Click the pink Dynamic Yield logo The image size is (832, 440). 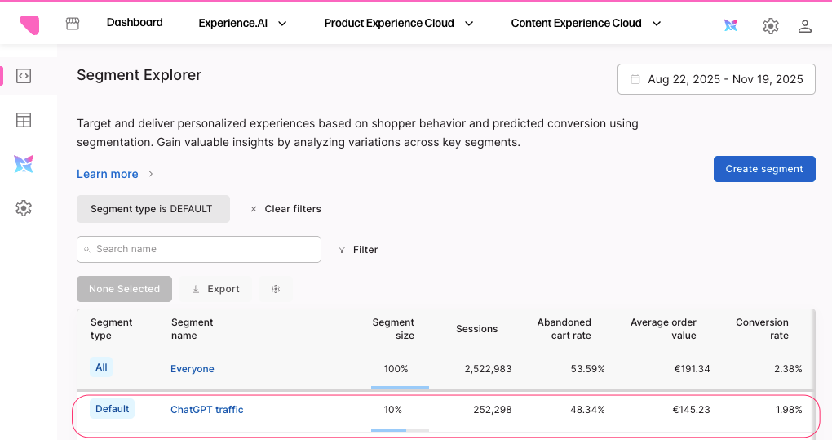tap(29, 24)
